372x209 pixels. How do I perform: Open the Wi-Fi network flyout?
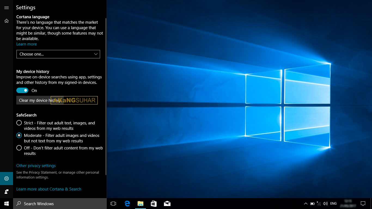319,204
